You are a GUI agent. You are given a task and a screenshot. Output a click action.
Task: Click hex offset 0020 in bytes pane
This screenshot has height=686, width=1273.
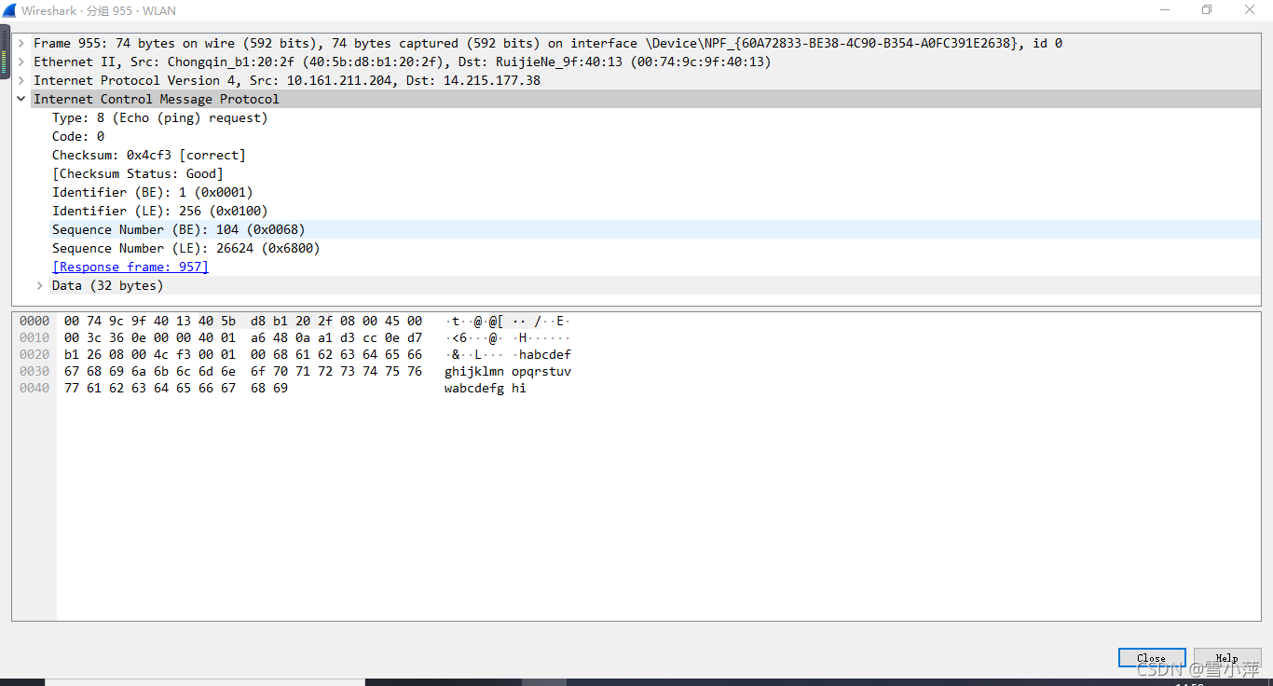[x=34, y=354]
